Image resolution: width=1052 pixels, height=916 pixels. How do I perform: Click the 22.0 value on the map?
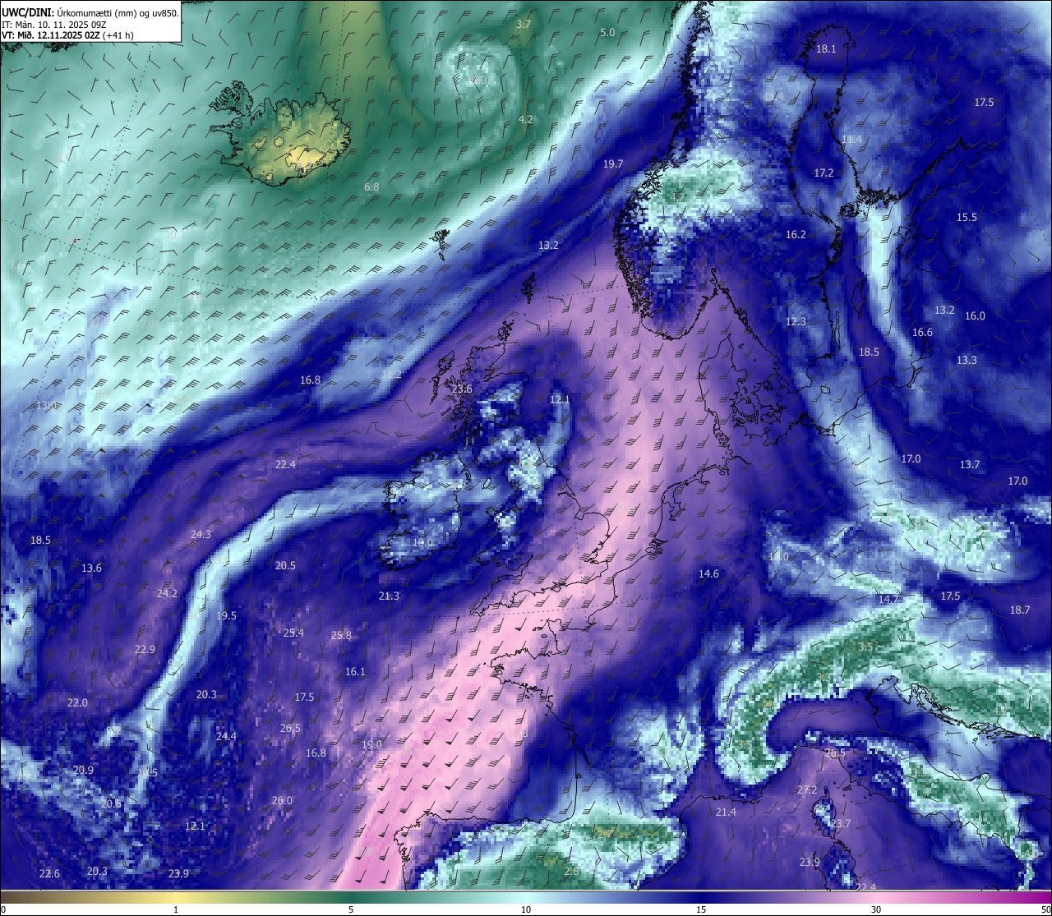click(x=77, y=702)
